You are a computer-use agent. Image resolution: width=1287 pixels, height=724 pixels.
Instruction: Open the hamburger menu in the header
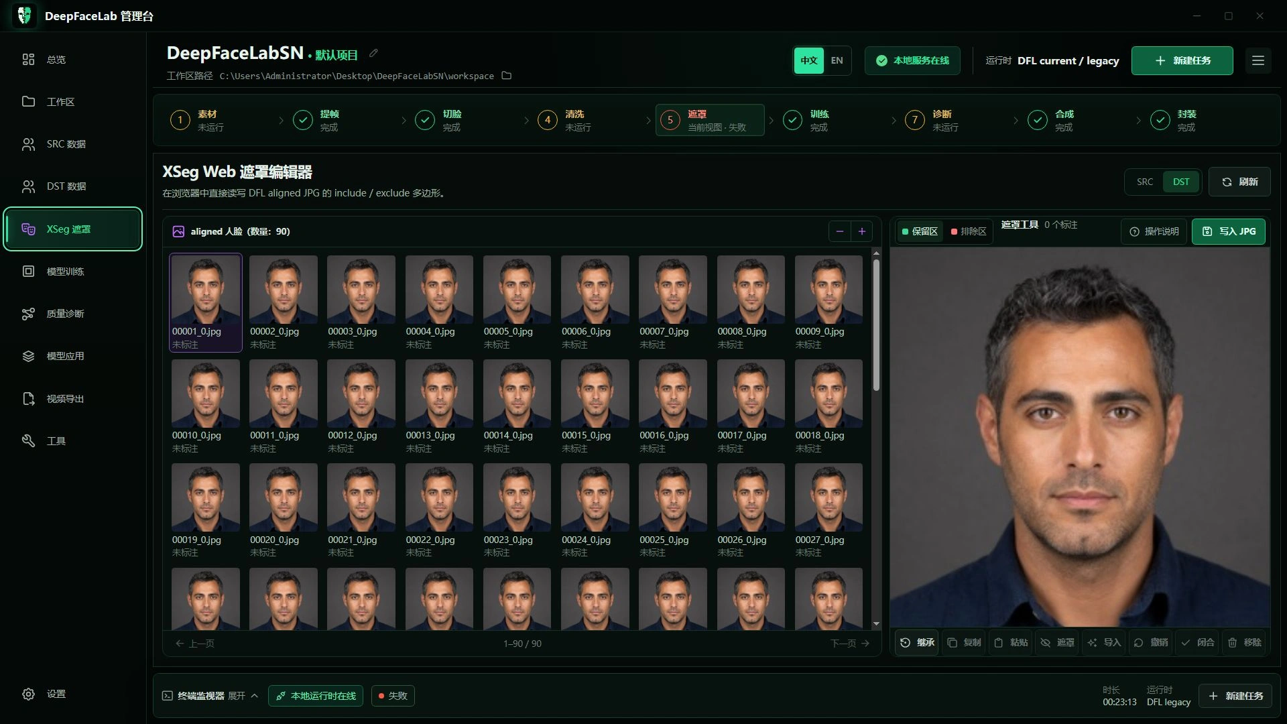1258,60
